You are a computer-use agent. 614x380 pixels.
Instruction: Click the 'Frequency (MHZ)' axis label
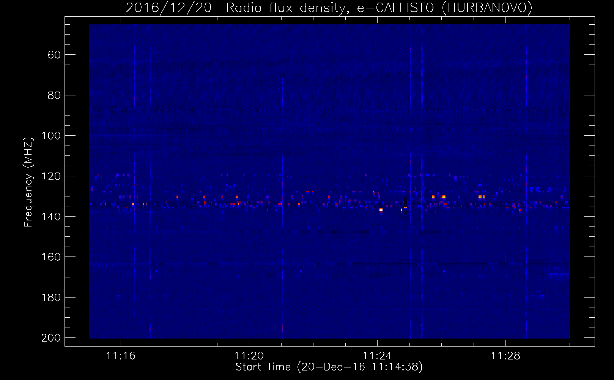pyautogui.click(x=28, y=182)
